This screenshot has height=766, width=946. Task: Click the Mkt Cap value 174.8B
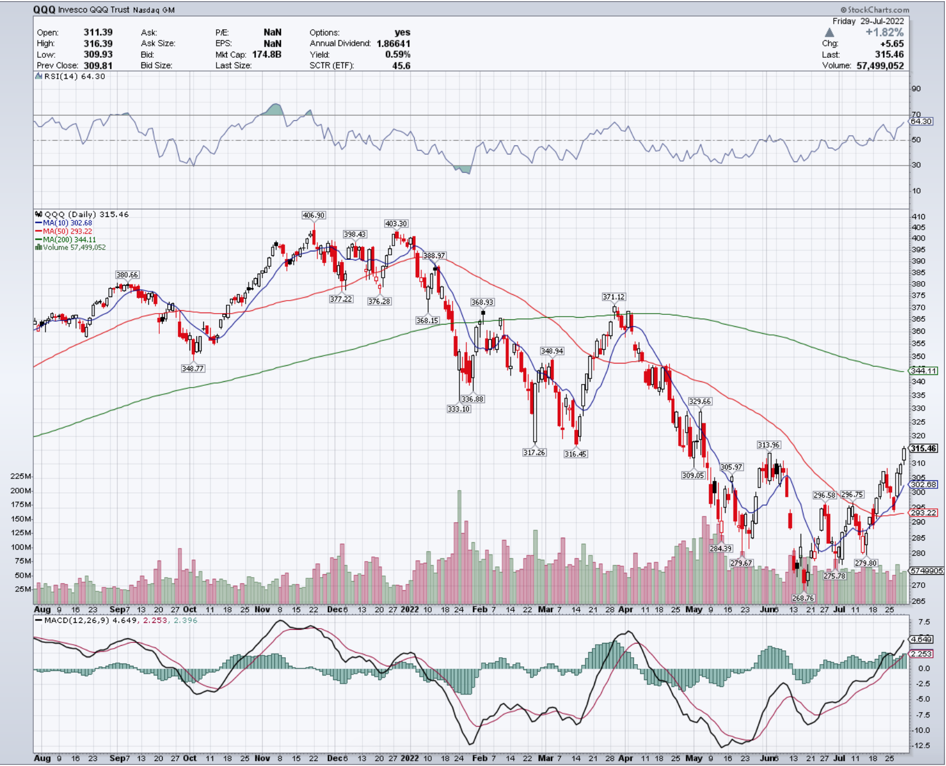pyautogui.click(x=266, y=54)
